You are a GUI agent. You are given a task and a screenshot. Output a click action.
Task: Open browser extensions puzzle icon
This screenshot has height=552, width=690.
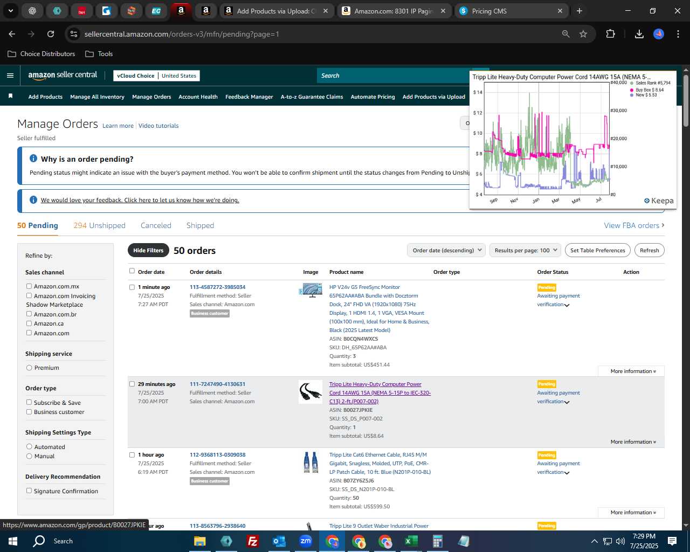pos(610,34)
